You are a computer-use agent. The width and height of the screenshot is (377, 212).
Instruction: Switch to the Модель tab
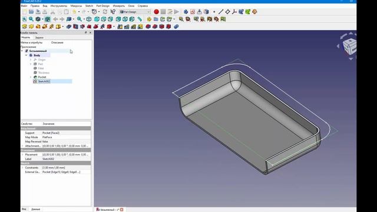pos(26,38)
